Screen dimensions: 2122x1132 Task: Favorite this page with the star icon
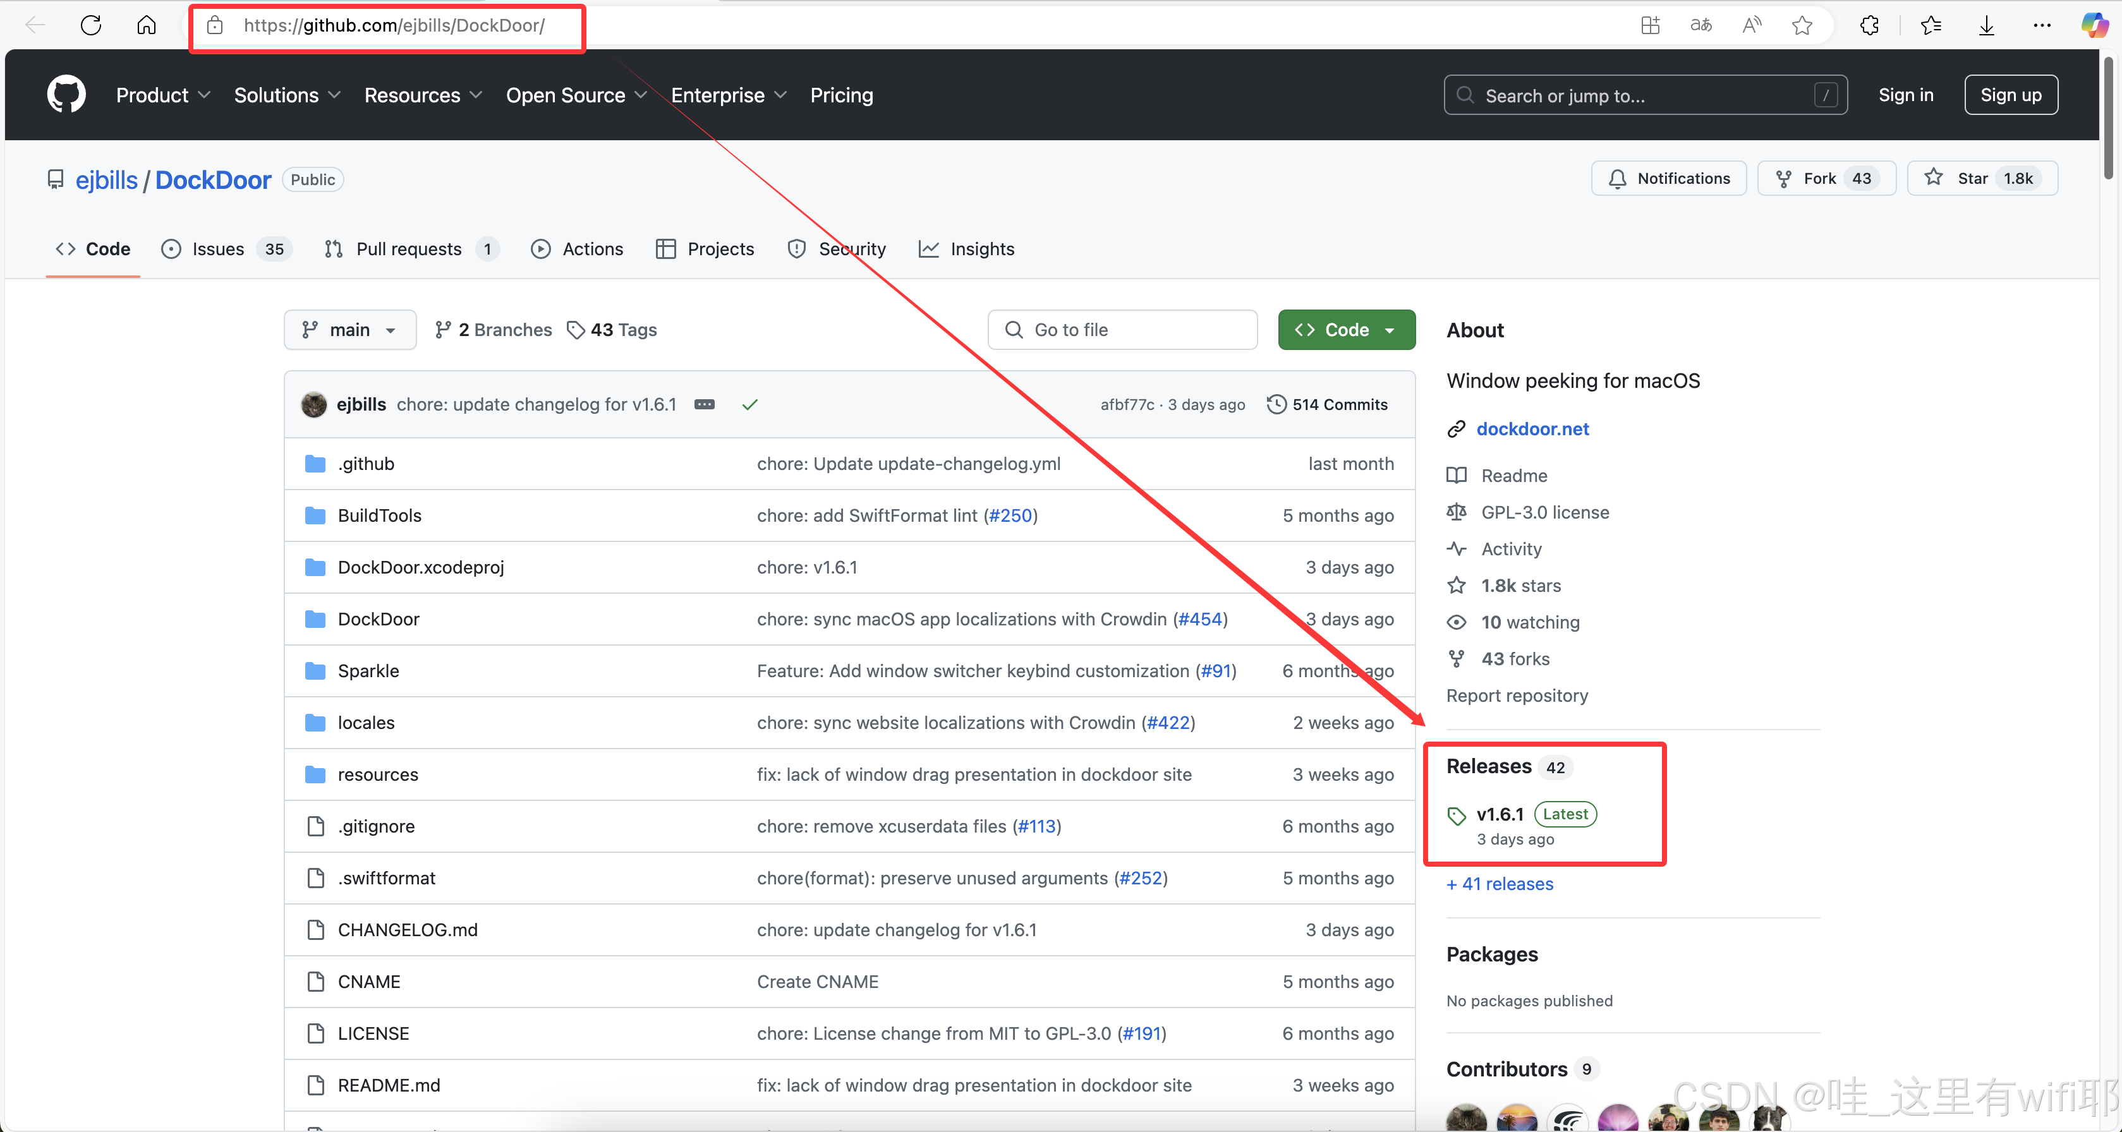1802,25
